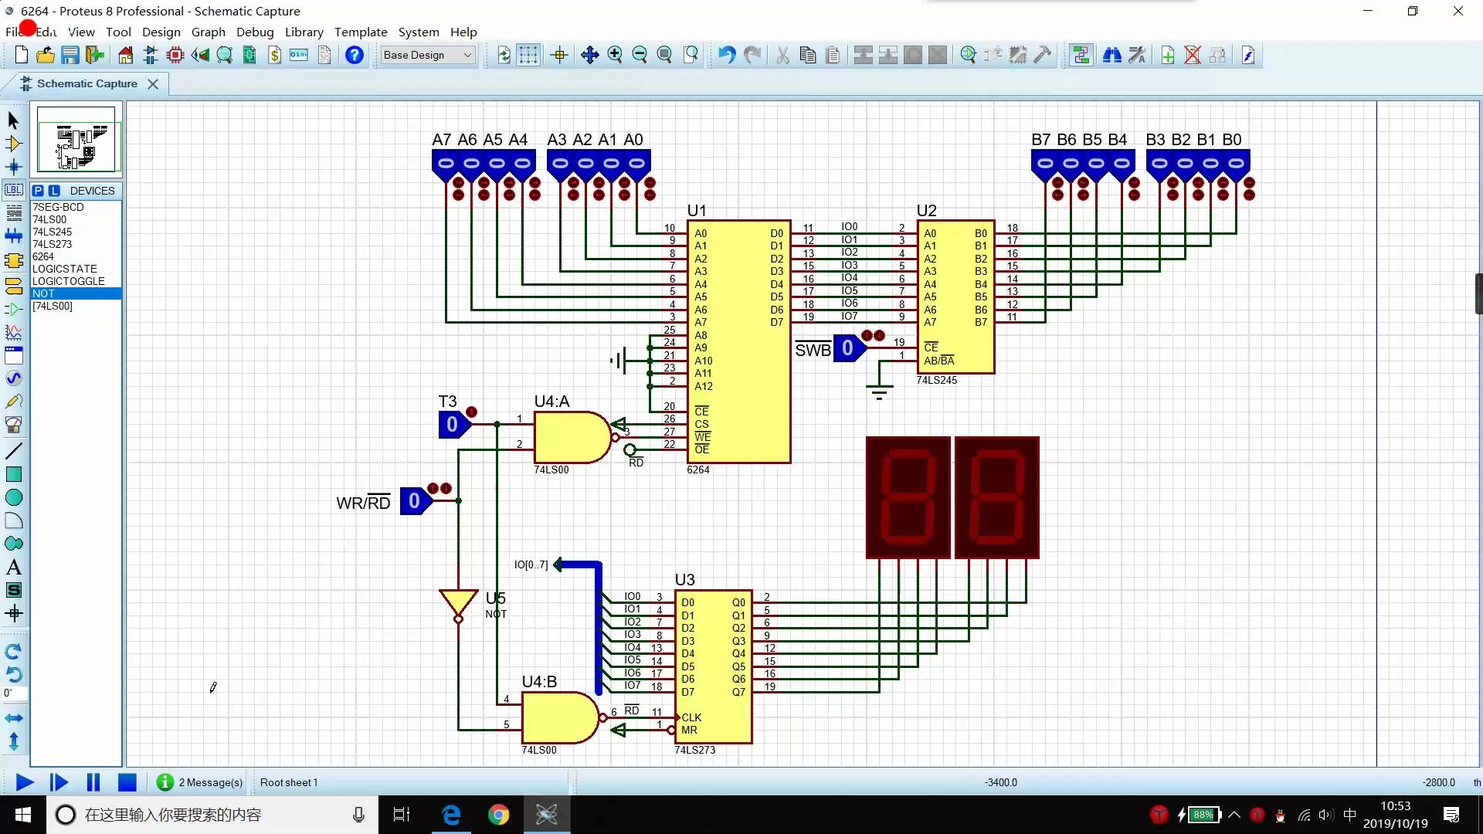Click the Zoom In toolbar icon
Viewport: 1483px width, 834px height.
615,55
